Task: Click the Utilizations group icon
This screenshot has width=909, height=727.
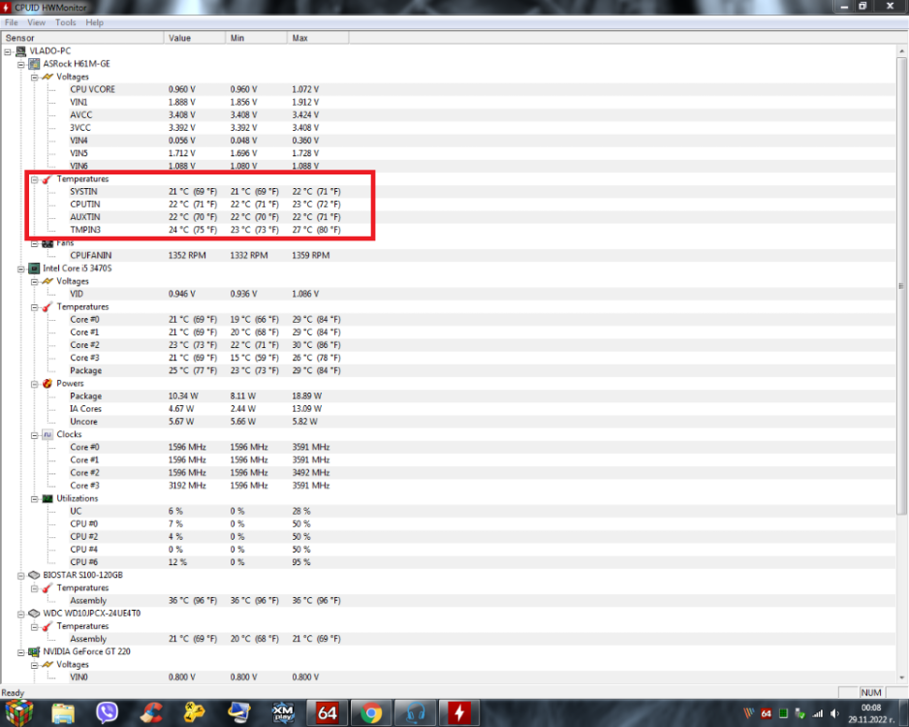Action: pos(47,498)
